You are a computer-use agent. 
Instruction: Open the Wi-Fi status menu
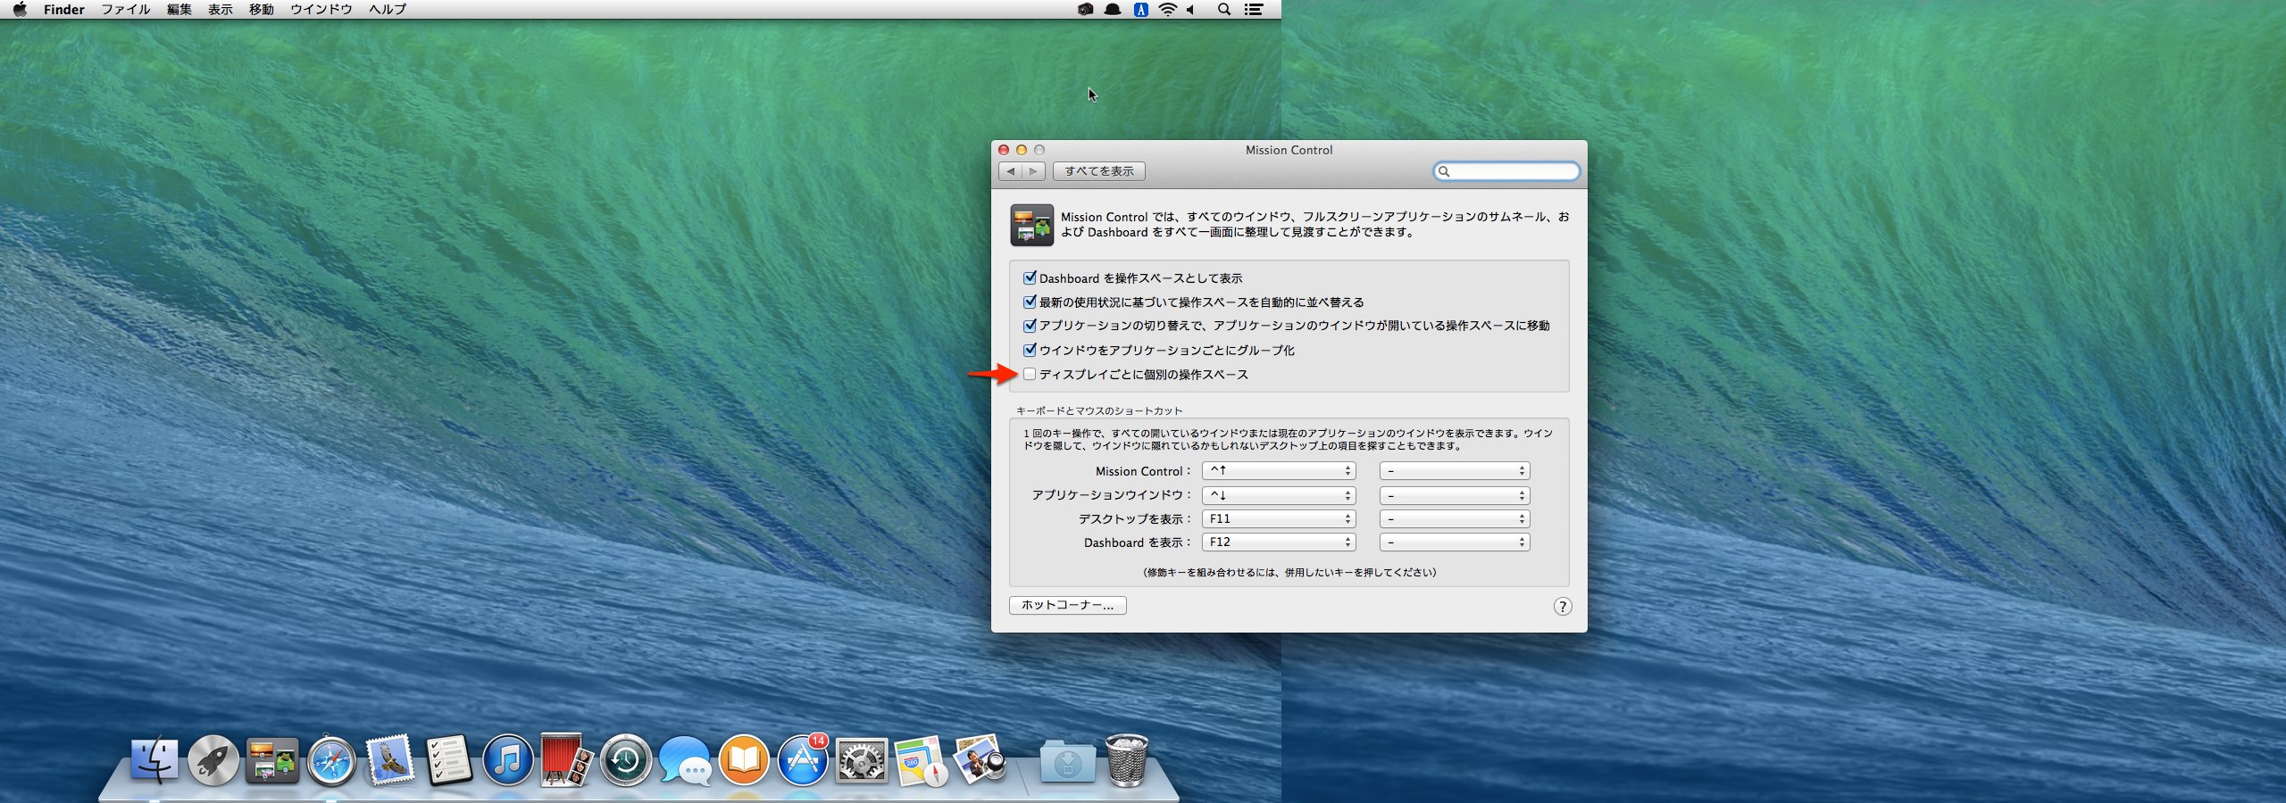pos(1167,9)
